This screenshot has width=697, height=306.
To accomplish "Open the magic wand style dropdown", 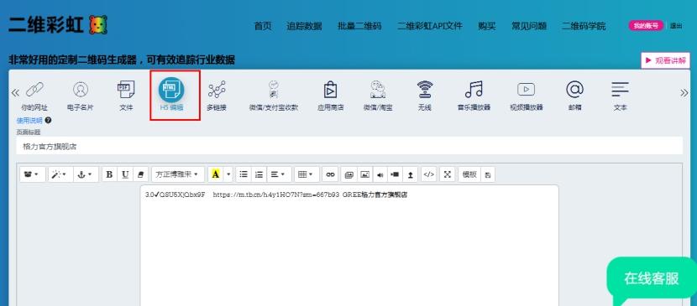I will pyautogui.click(x=60, y=174).
